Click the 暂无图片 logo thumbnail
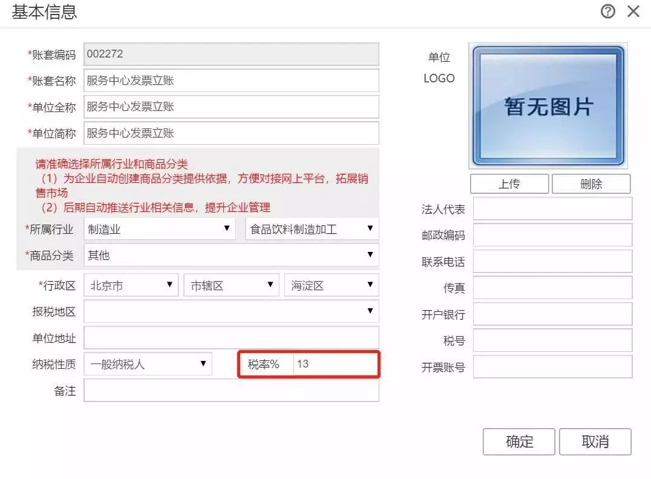Screen dimensions: 651x479 (548, 106)
